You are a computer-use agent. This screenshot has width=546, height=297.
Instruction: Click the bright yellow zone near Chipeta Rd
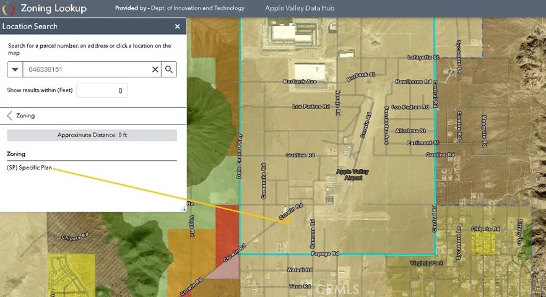(x=483, y=243)
